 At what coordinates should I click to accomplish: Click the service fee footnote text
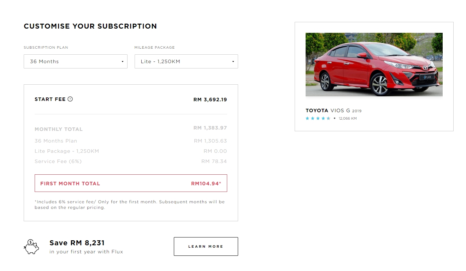coord(129,205)
